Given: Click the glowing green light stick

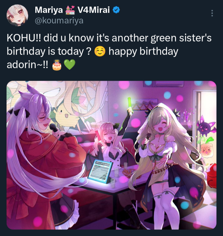Looking at the screenshot, I should point(130,106).
